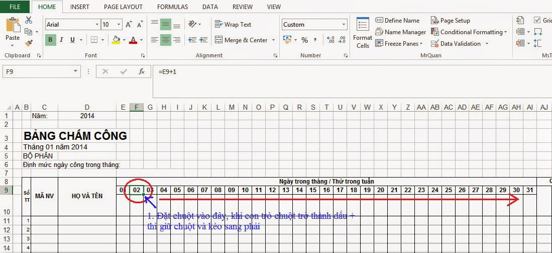Viewport: 552px width, 253px height.
Task: Align text left
Action: click(x=155, y=40)
